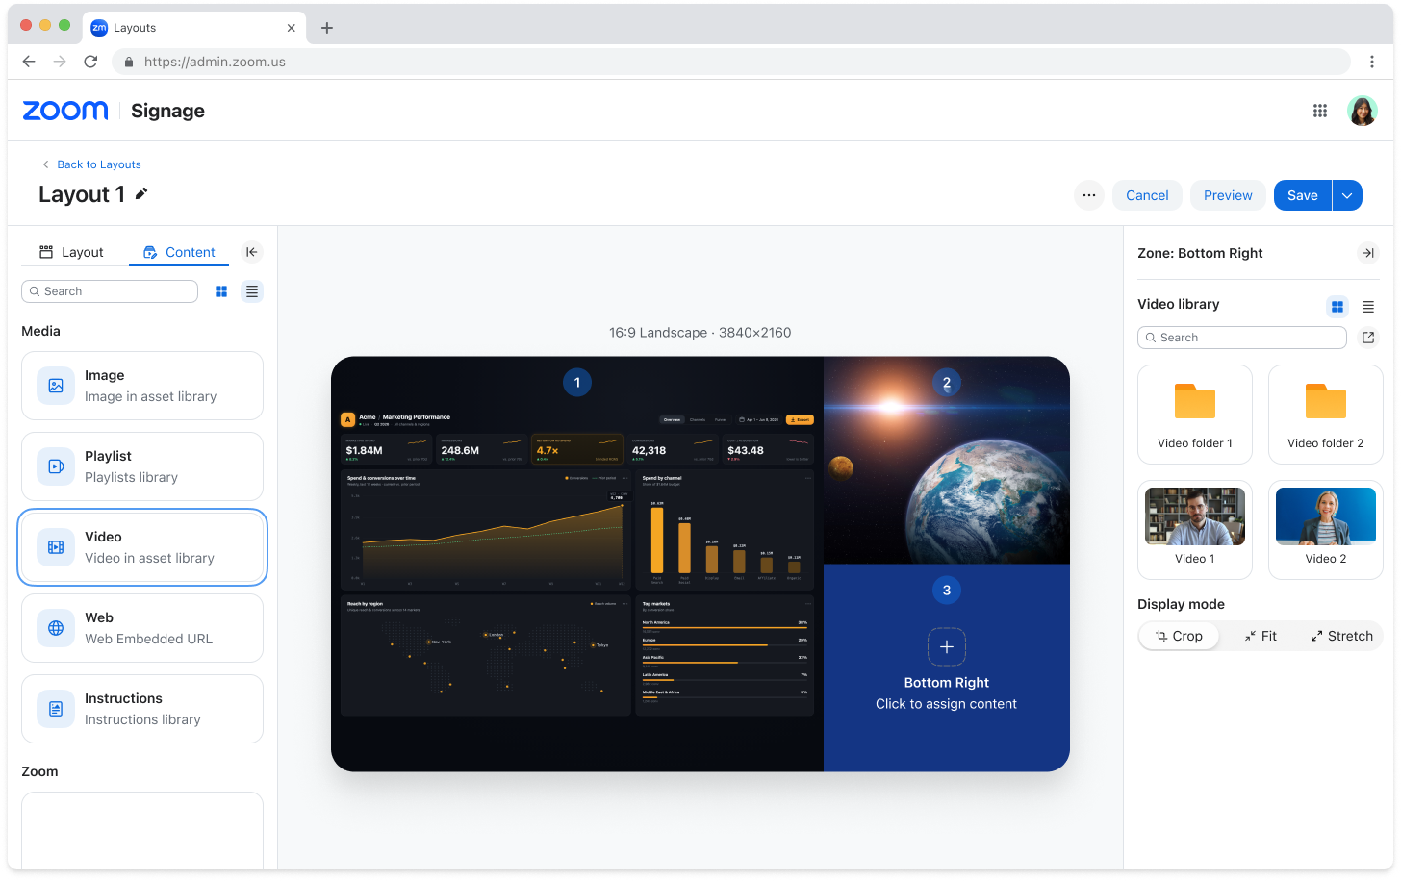Switch to the Content tab
Screen dimensions: 1401x881
[x=179, y=252]
